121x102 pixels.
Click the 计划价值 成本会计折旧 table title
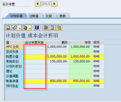tap(32, 35)
